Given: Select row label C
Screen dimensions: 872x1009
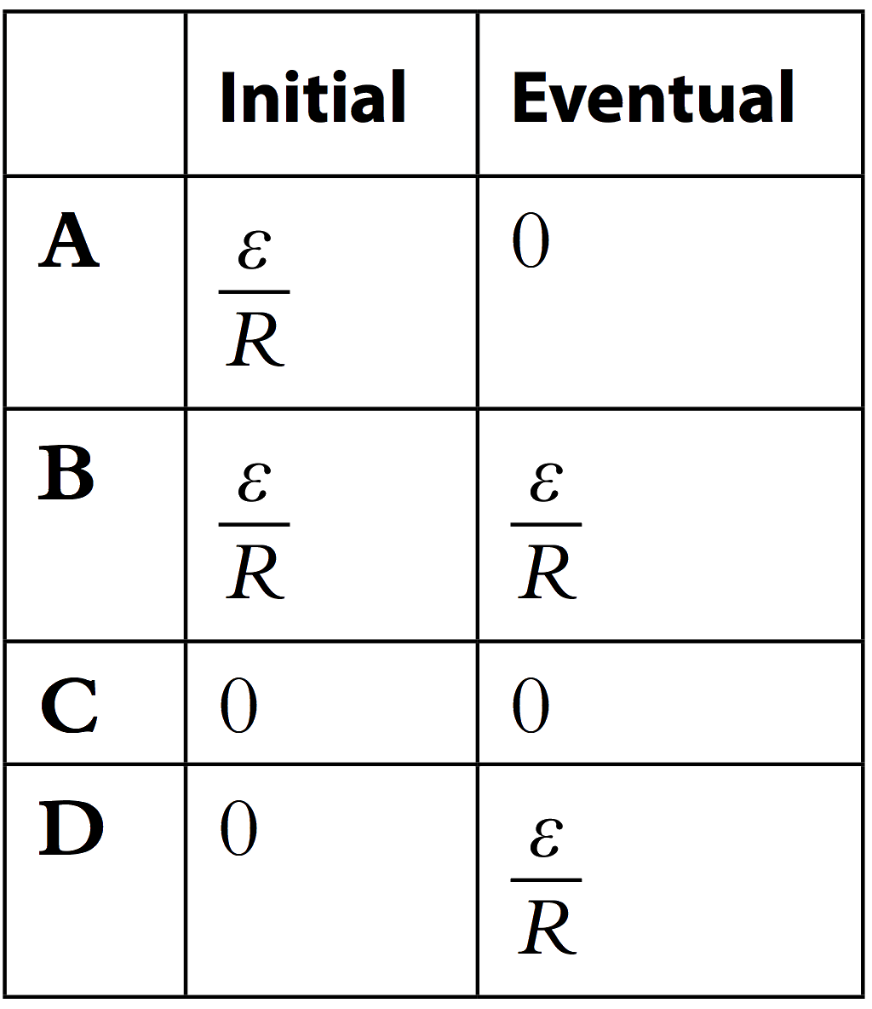Looking at the screenshot, I should (70, 706).
